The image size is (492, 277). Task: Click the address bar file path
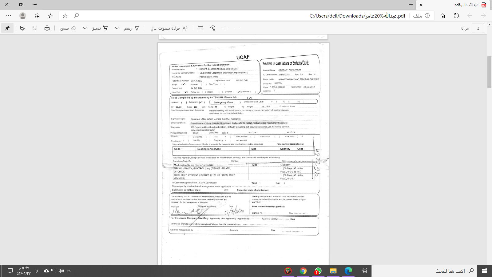click(x=357, y=16)
